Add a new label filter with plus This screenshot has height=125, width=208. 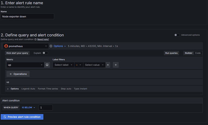coord(116,65)
